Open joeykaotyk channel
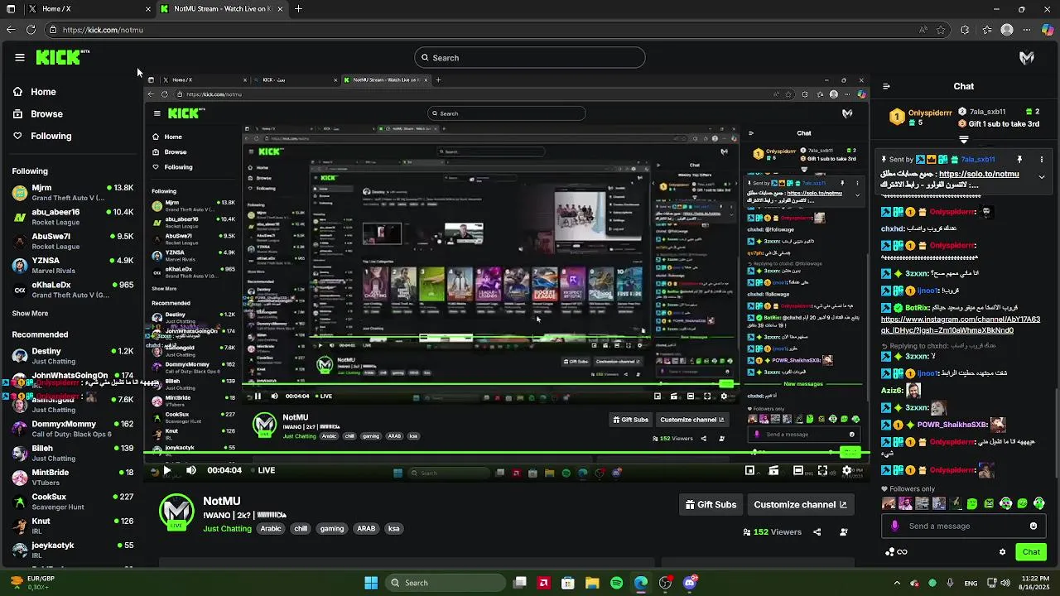 pos(73,550)
